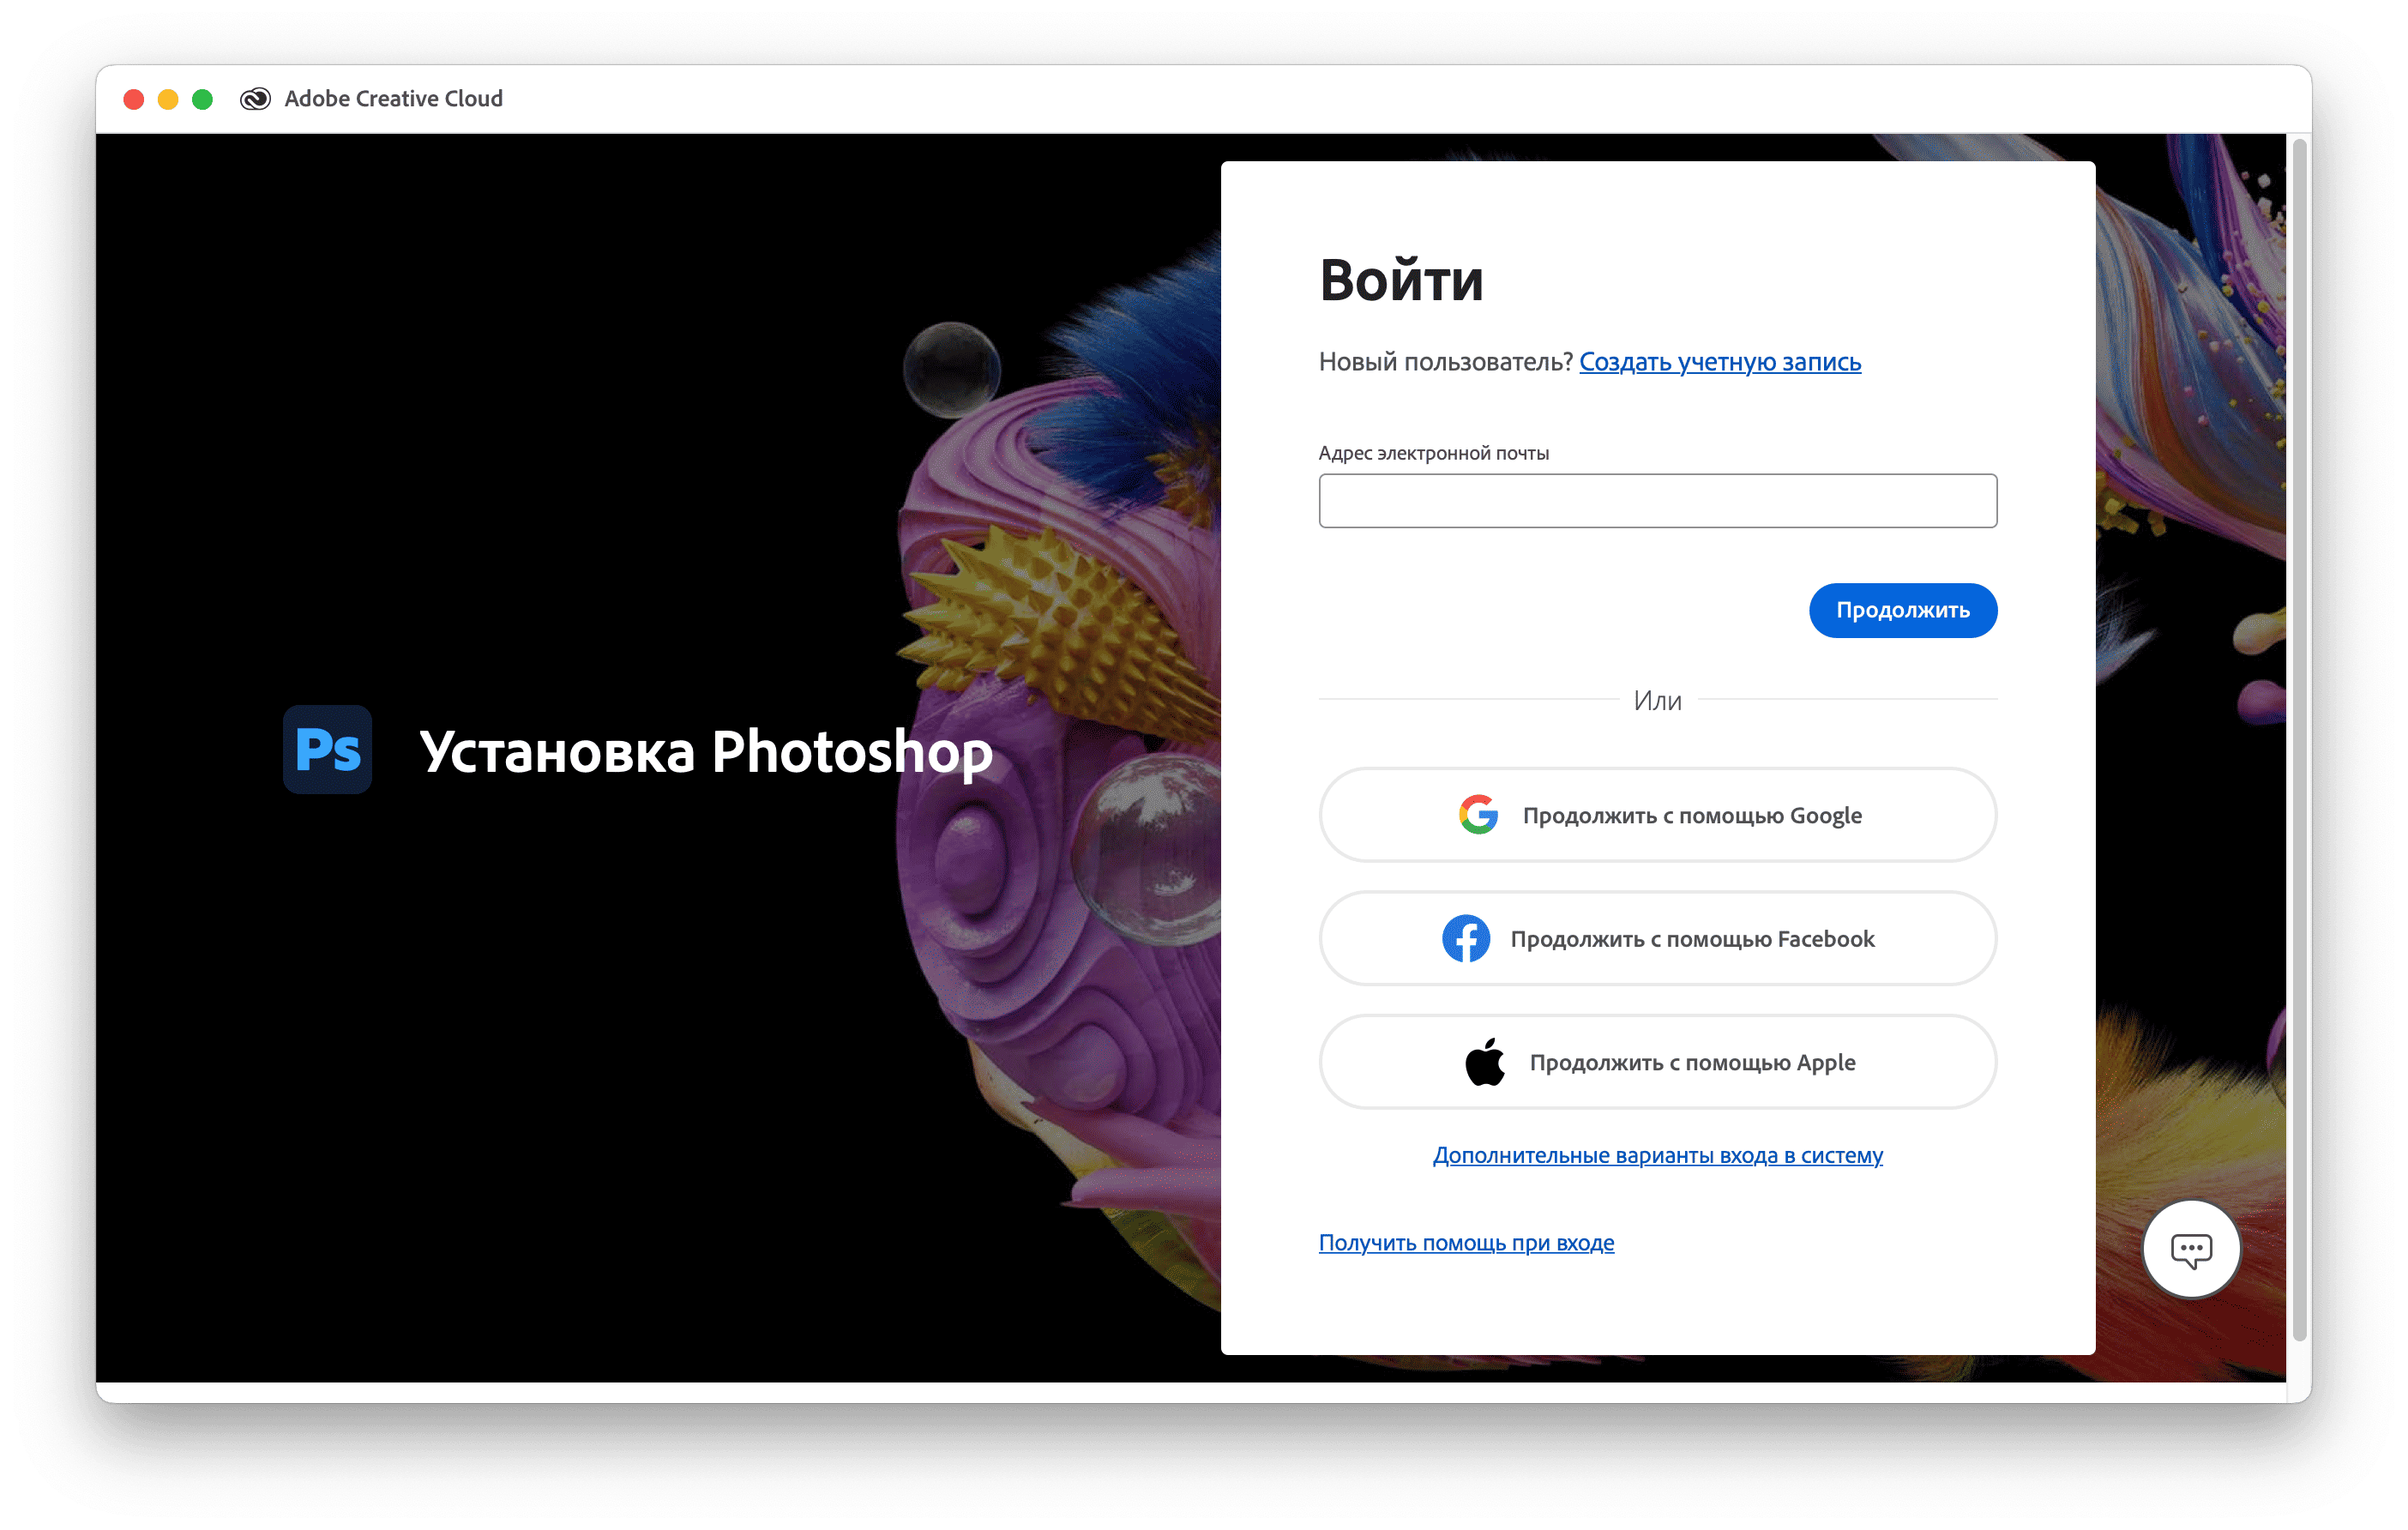2408x1530 pixels.
Task: Click the Photoshop Ps app icon
Action: 327,749
